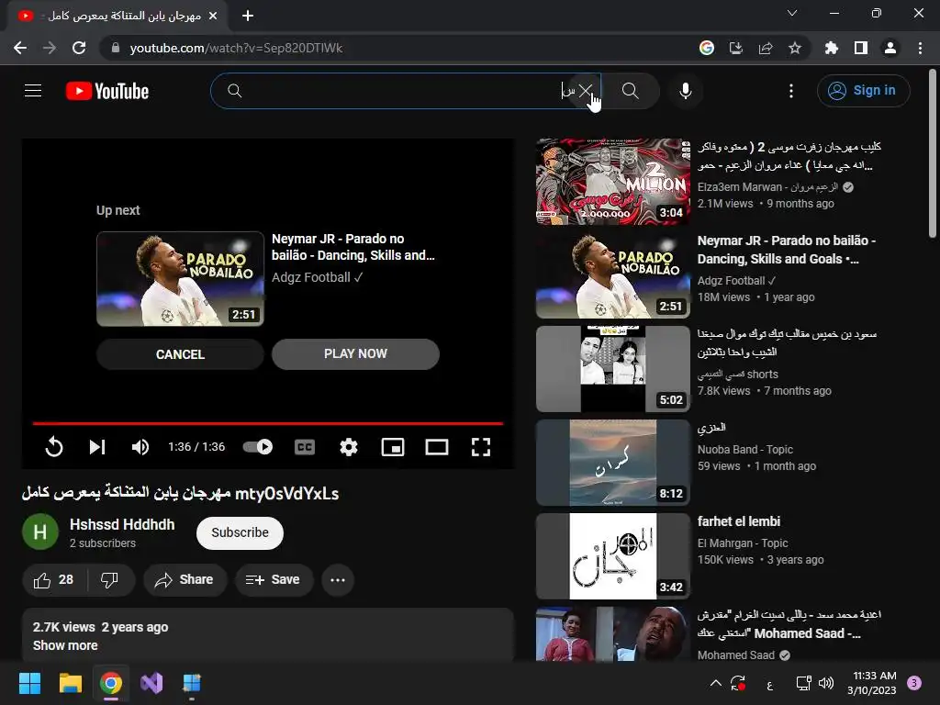Skip to next video in player

click(x=97, y=447)
